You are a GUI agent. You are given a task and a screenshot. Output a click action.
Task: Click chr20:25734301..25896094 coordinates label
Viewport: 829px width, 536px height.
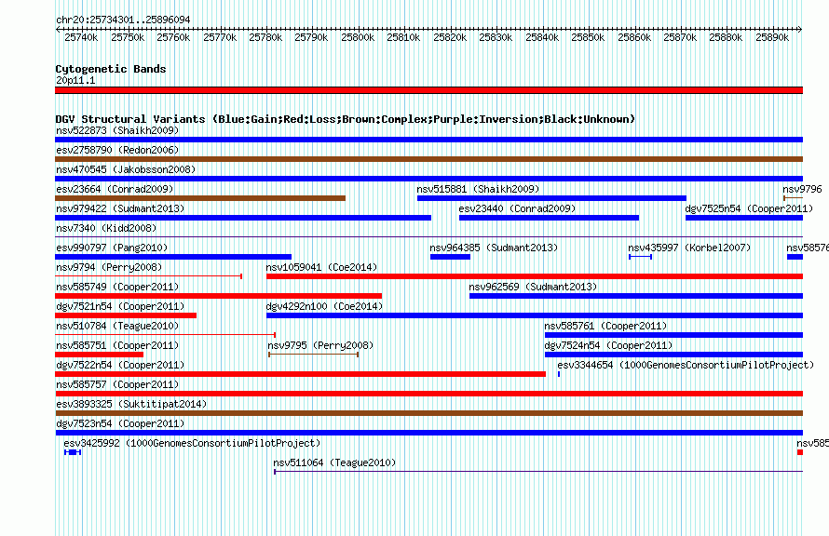coord(123,20)
